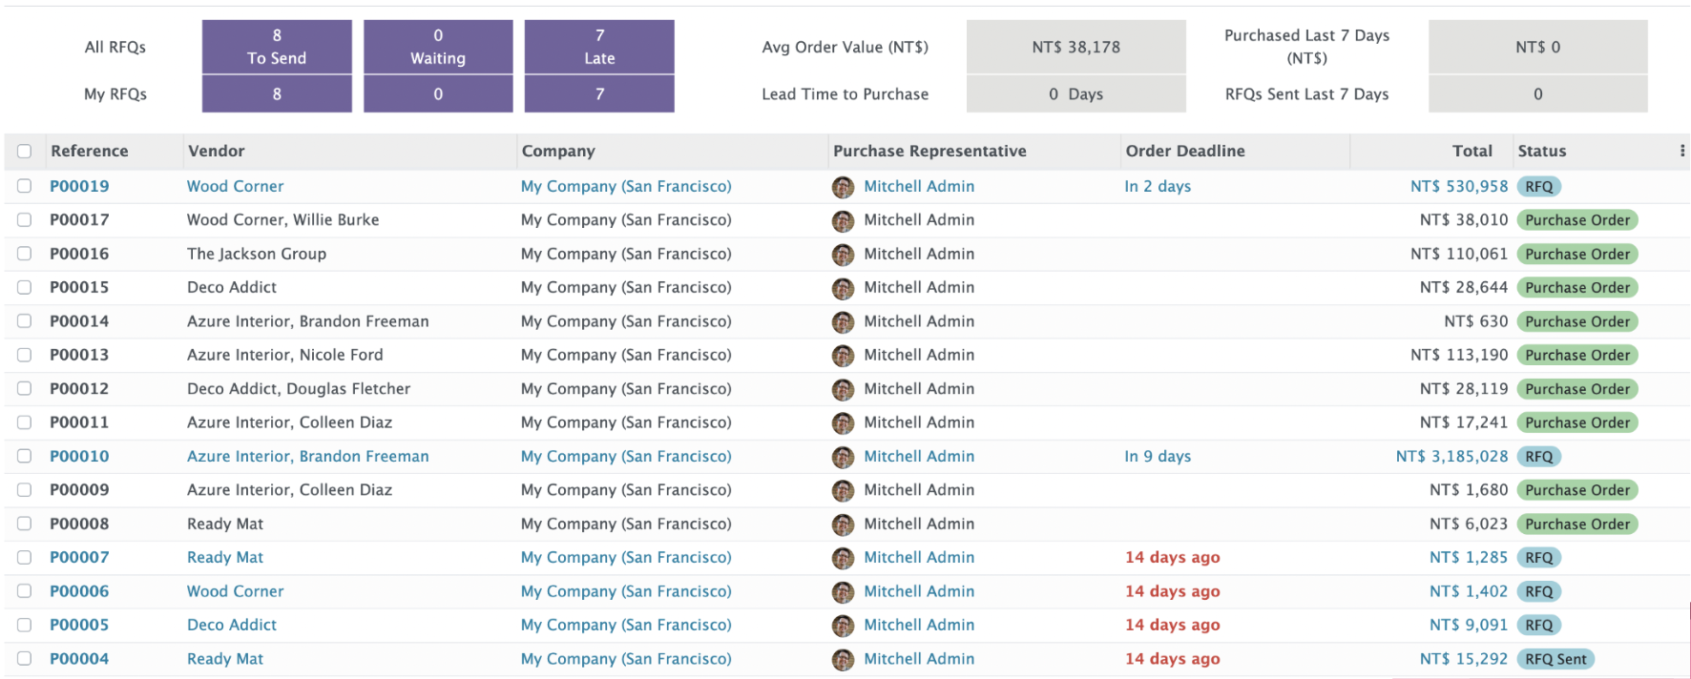Viewport: 1691px width, 679px height.
Task: Toggle the select-all checkbox in header
Action: click(25, 151)
